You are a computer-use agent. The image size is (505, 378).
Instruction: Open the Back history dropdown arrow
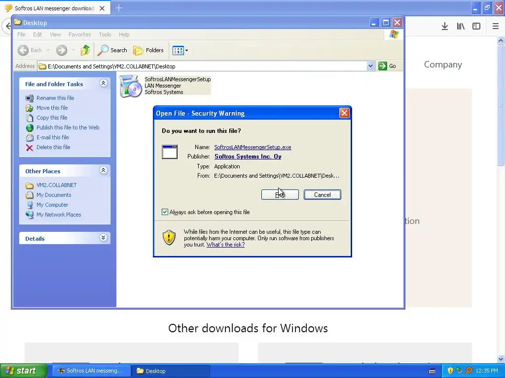click(x=48, y=50)
